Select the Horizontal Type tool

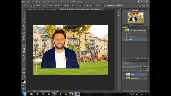pos(24,62)
